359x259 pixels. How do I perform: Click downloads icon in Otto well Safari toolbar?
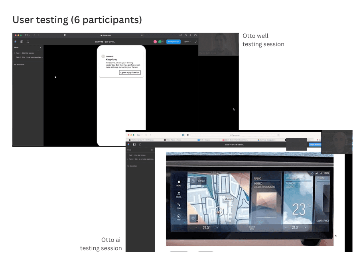(181, 35)
